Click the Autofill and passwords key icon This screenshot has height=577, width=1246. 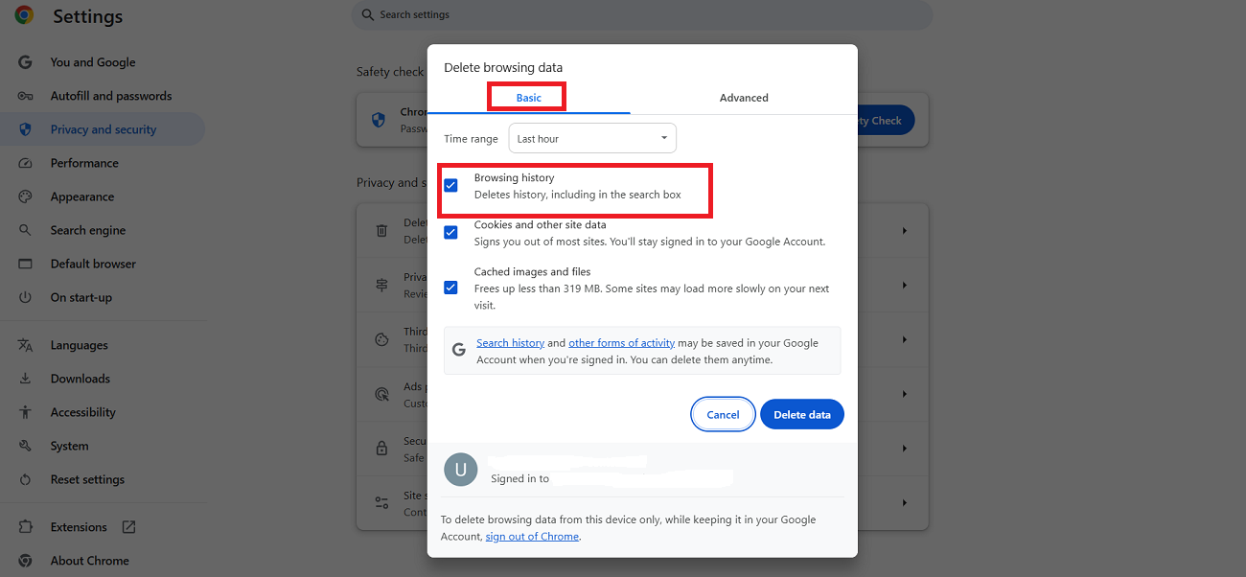click(26, 96)
